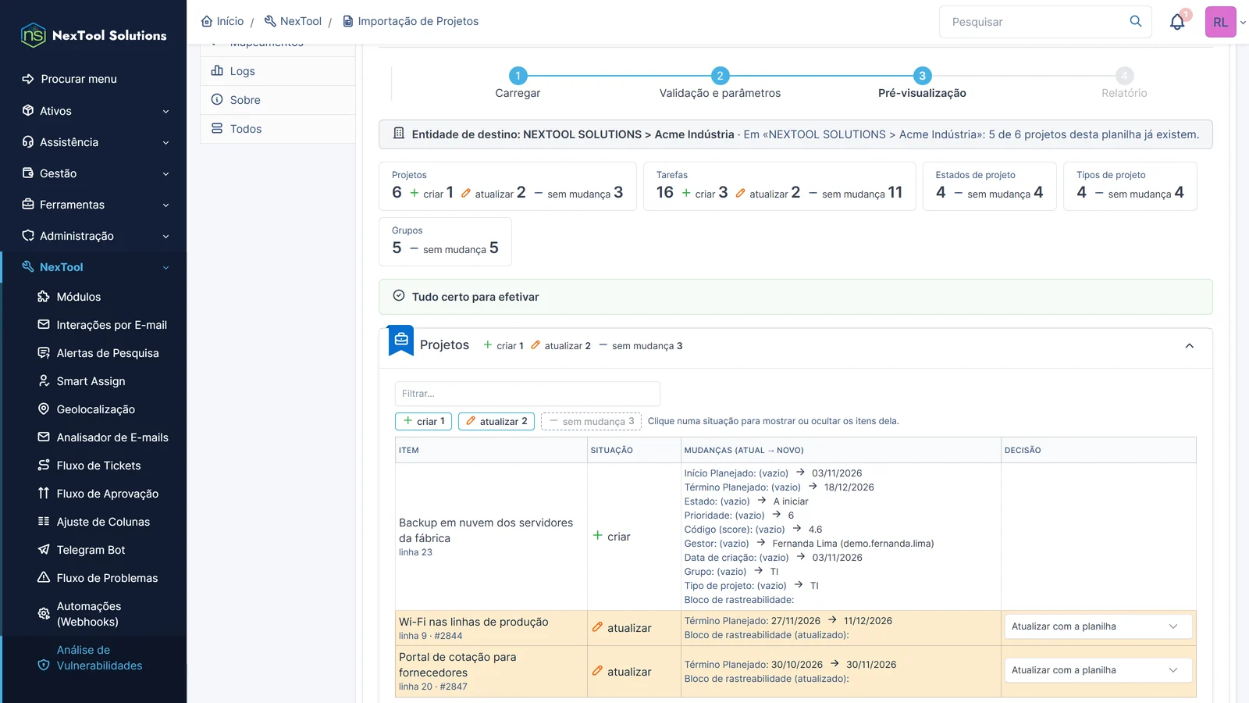Click the Módulos puzzle icon

tap(44, 297)
